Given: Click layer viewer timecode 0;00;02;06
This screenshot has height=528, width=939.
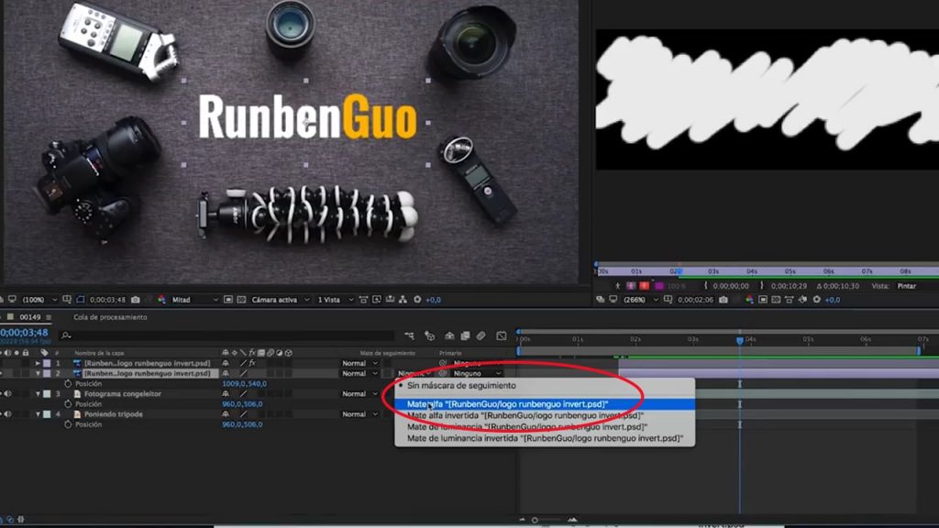Looking at the screenshot, I should click(x=695, y=300).
